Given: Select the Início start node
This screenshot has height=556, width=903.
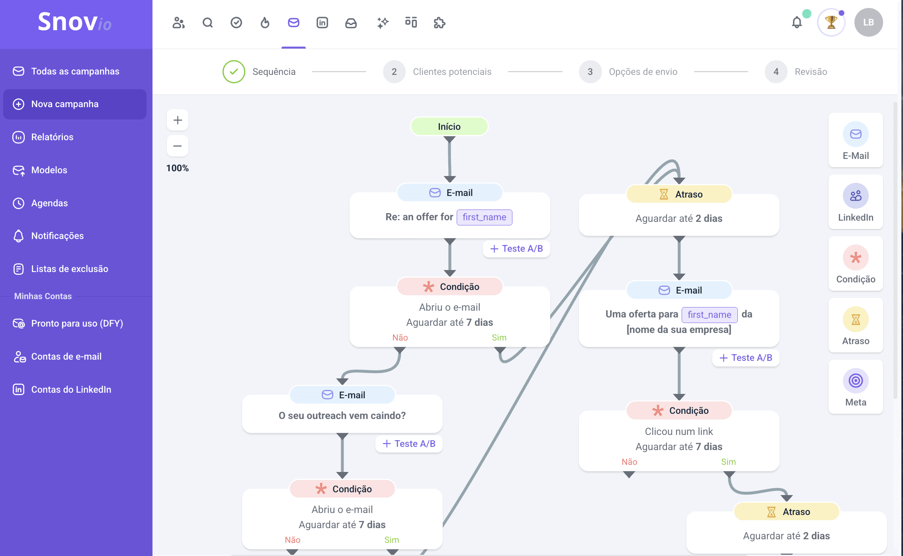Looking at the screenshot, I should 449,127.
